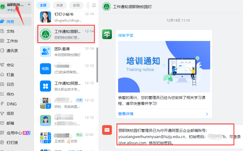The width and height of the screenshot is (243, 151).
Task: Select the 全部 (All) message filter tab
Action: point(43,5)
